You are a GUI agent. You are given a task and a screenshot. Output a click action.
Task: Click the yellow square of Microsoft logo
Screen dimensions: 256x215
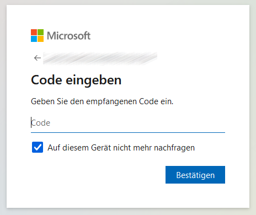point(41,39)
